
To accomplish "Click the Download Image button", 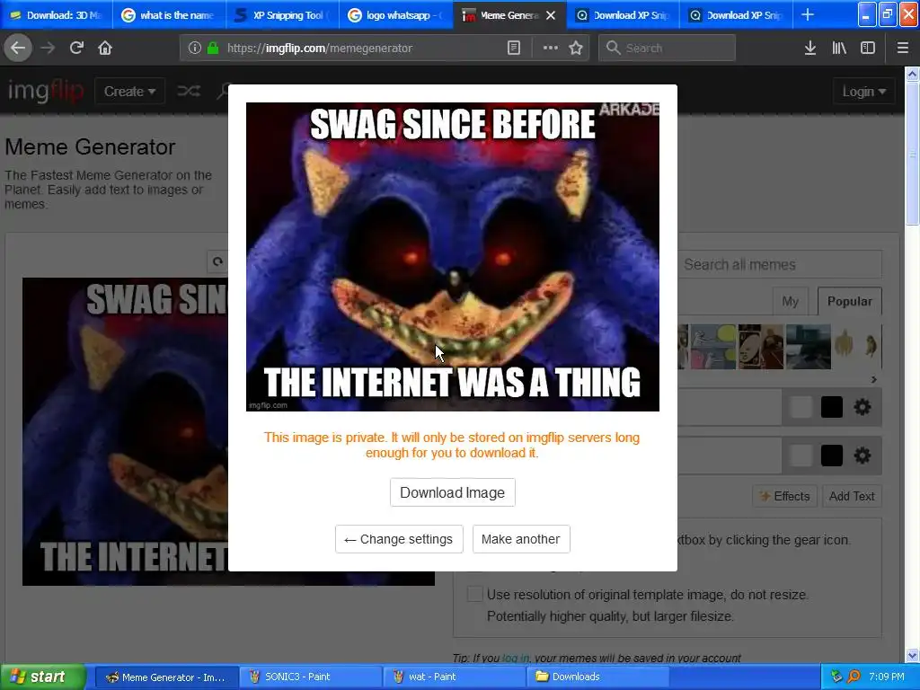I will (453, 492).
